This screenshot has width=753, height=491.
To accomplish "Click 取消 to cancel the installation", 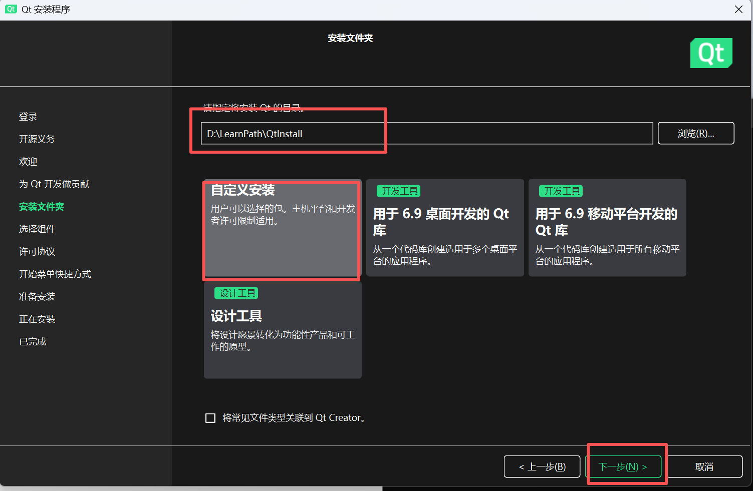I will click(x=704, y=466).
